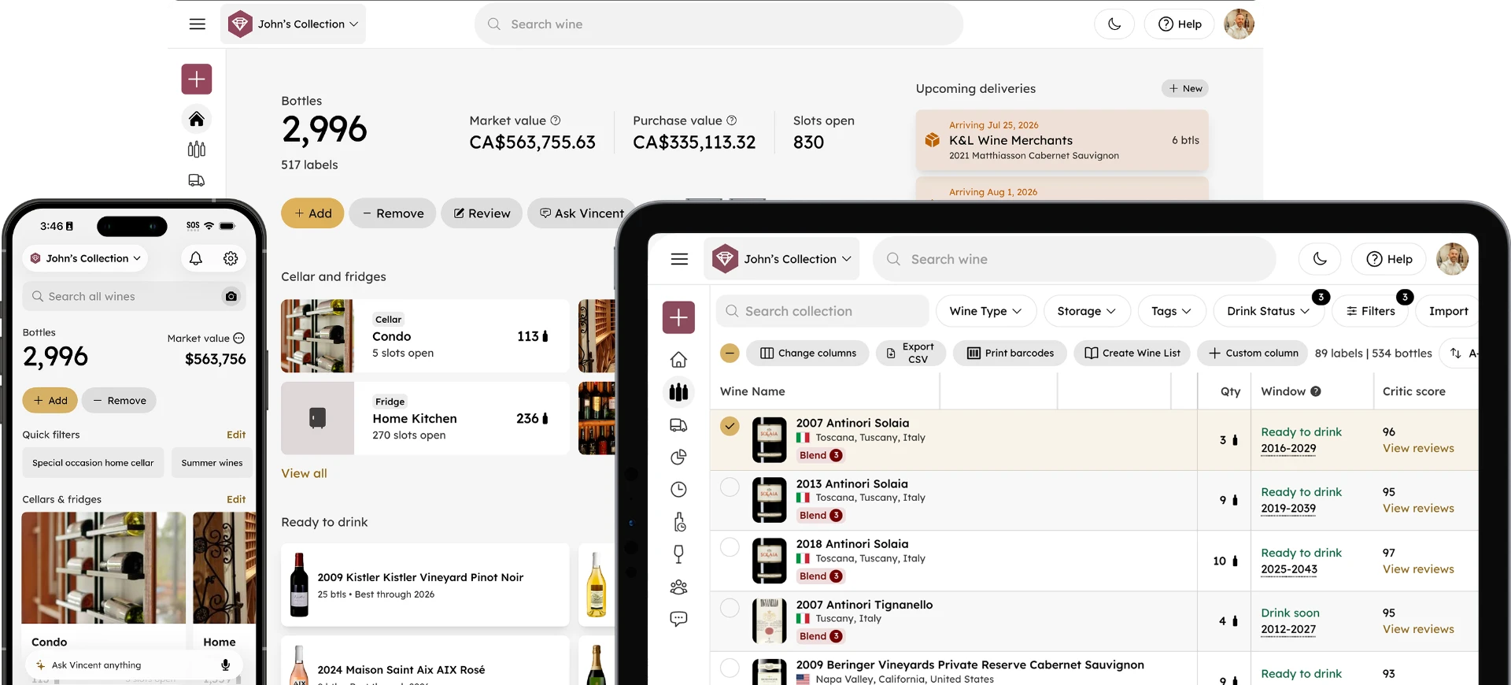Screen dimensions: 1511x685
Task: Click Import button on tablet
Action: [x=1448, y=311]
